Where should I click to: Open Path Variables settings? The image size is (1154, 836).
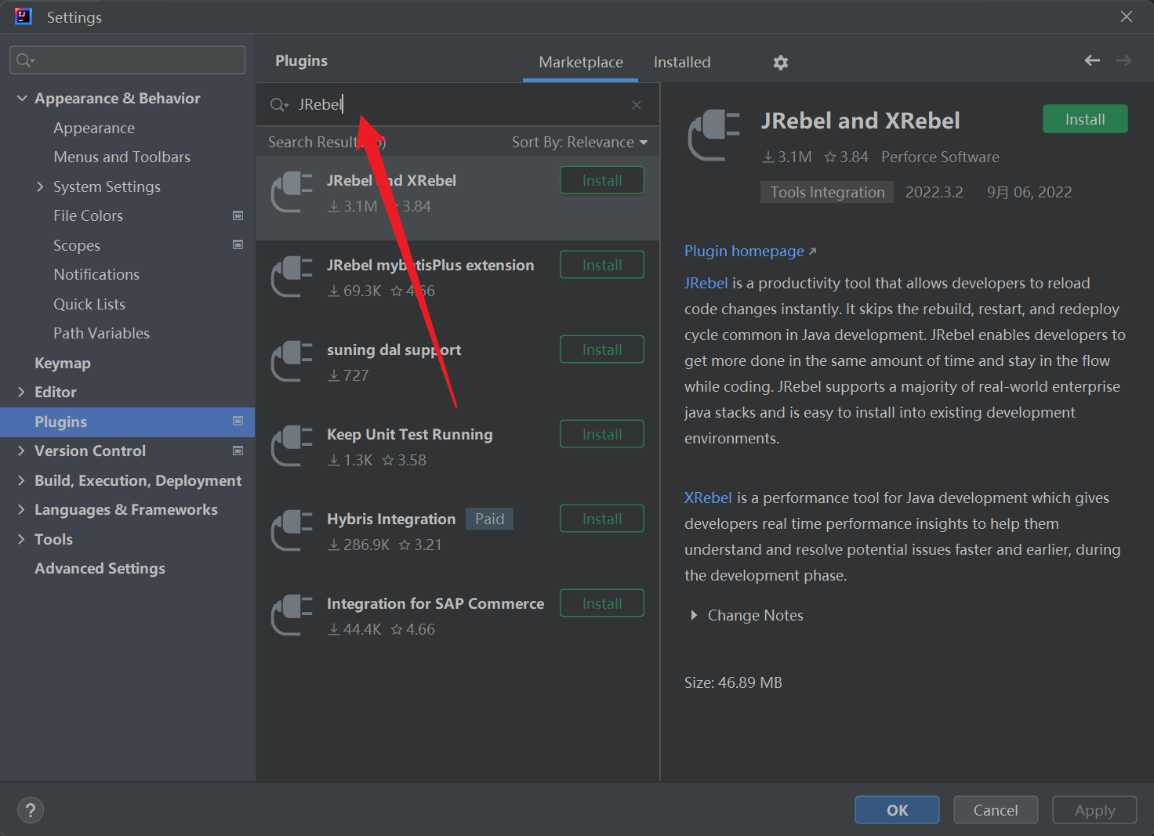pyautogui.click(x=101, y=333)
